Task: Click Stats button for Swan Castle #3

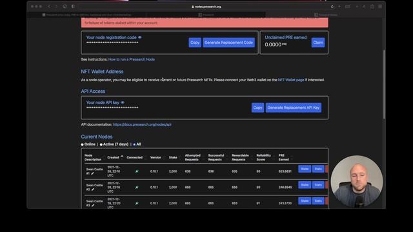Action: coord(318,201)
